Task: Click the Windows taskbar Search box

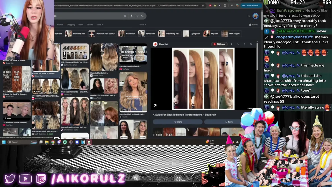Action: (23, 142)
